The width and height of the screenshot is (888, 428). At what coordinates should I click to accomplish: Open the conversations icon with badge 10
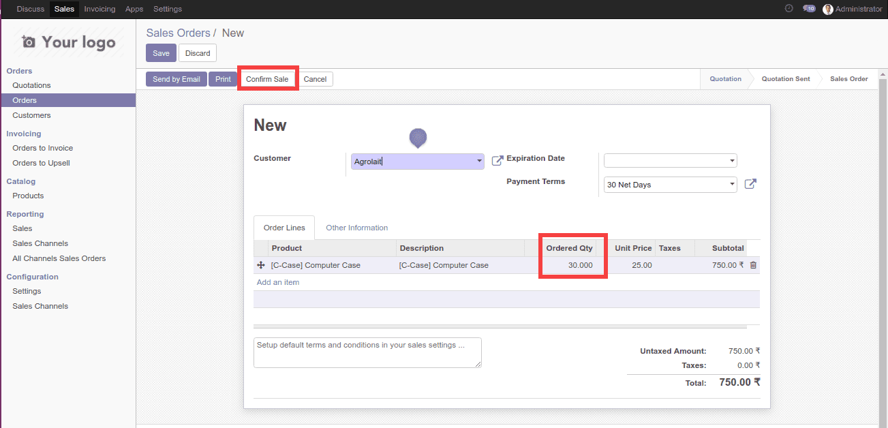click(x=809, y=9)
